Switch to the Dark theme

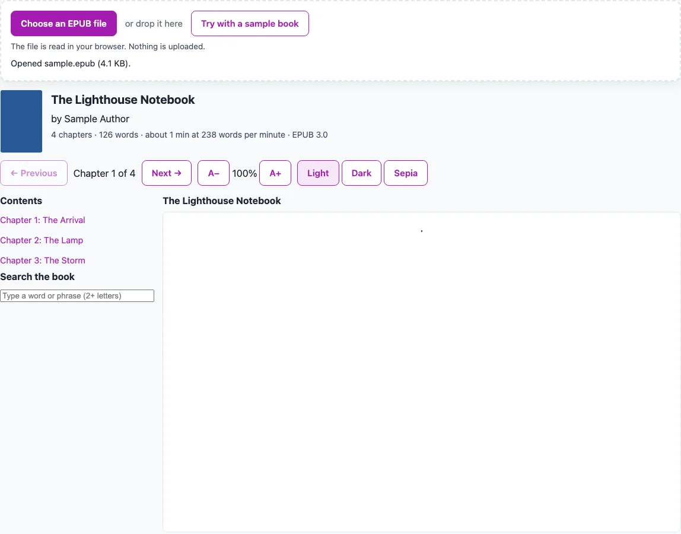pos(361,173)
